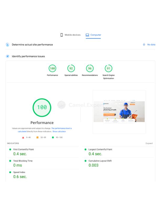
Task: Click the large 100 performance gauge
Action: tap(42, 107)
